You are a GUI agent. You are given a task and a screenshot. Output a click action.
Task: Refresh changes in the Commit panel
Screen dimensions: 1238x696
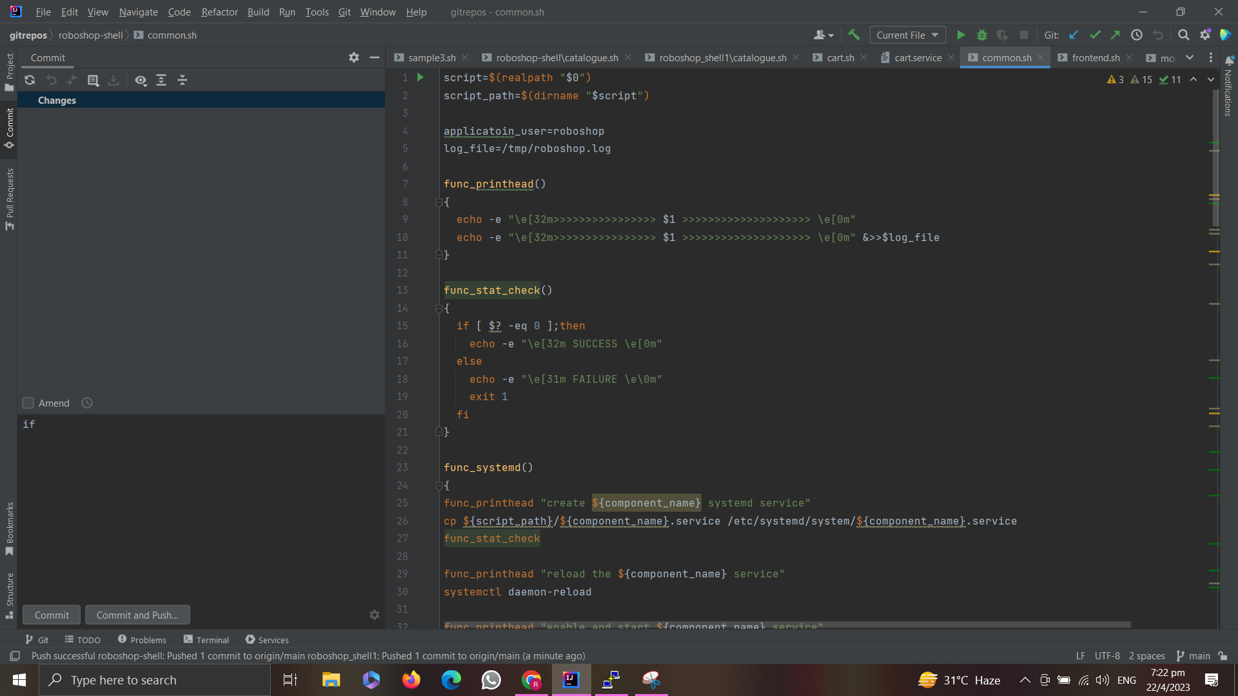30,80
